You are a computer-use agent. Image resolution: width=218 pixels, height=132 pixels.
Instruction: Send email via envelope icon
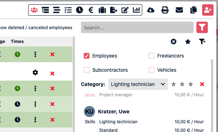pos(179,10)
